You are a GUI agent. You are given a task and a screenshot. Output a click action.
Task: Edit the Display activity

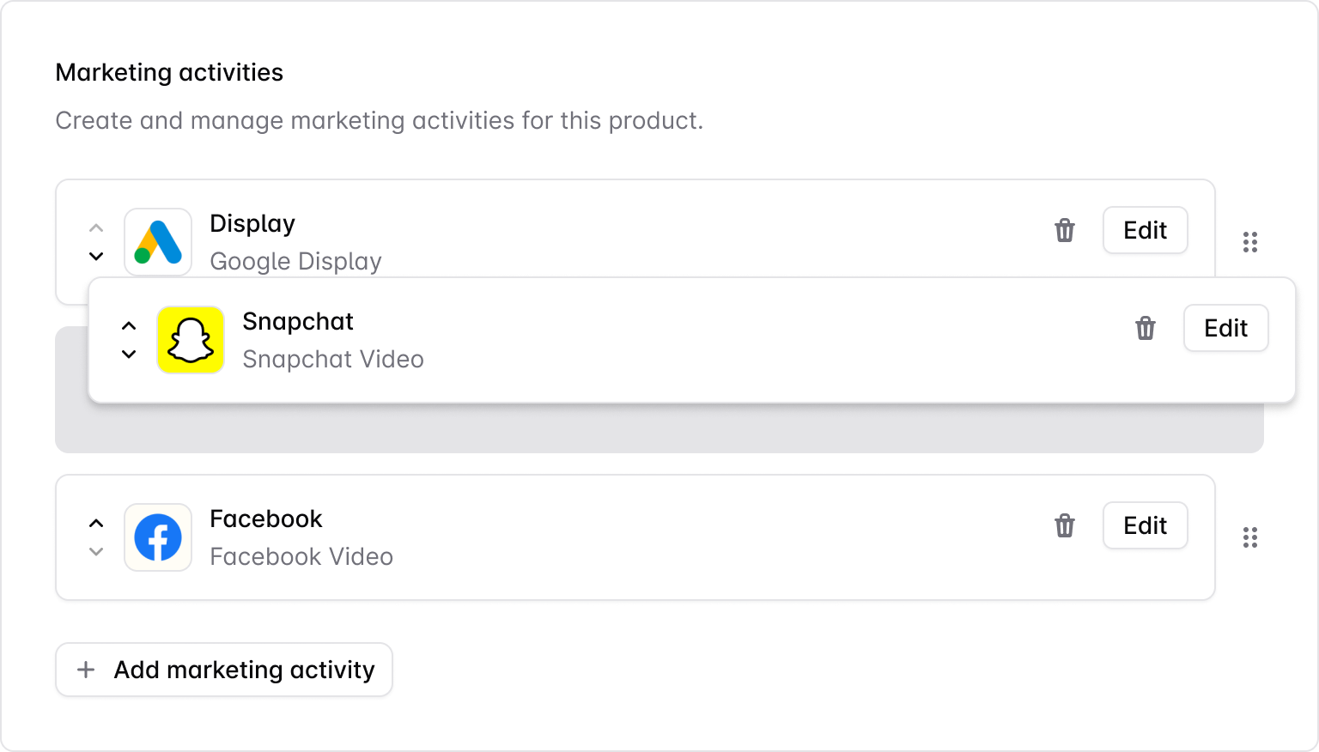click(1145, 230)
